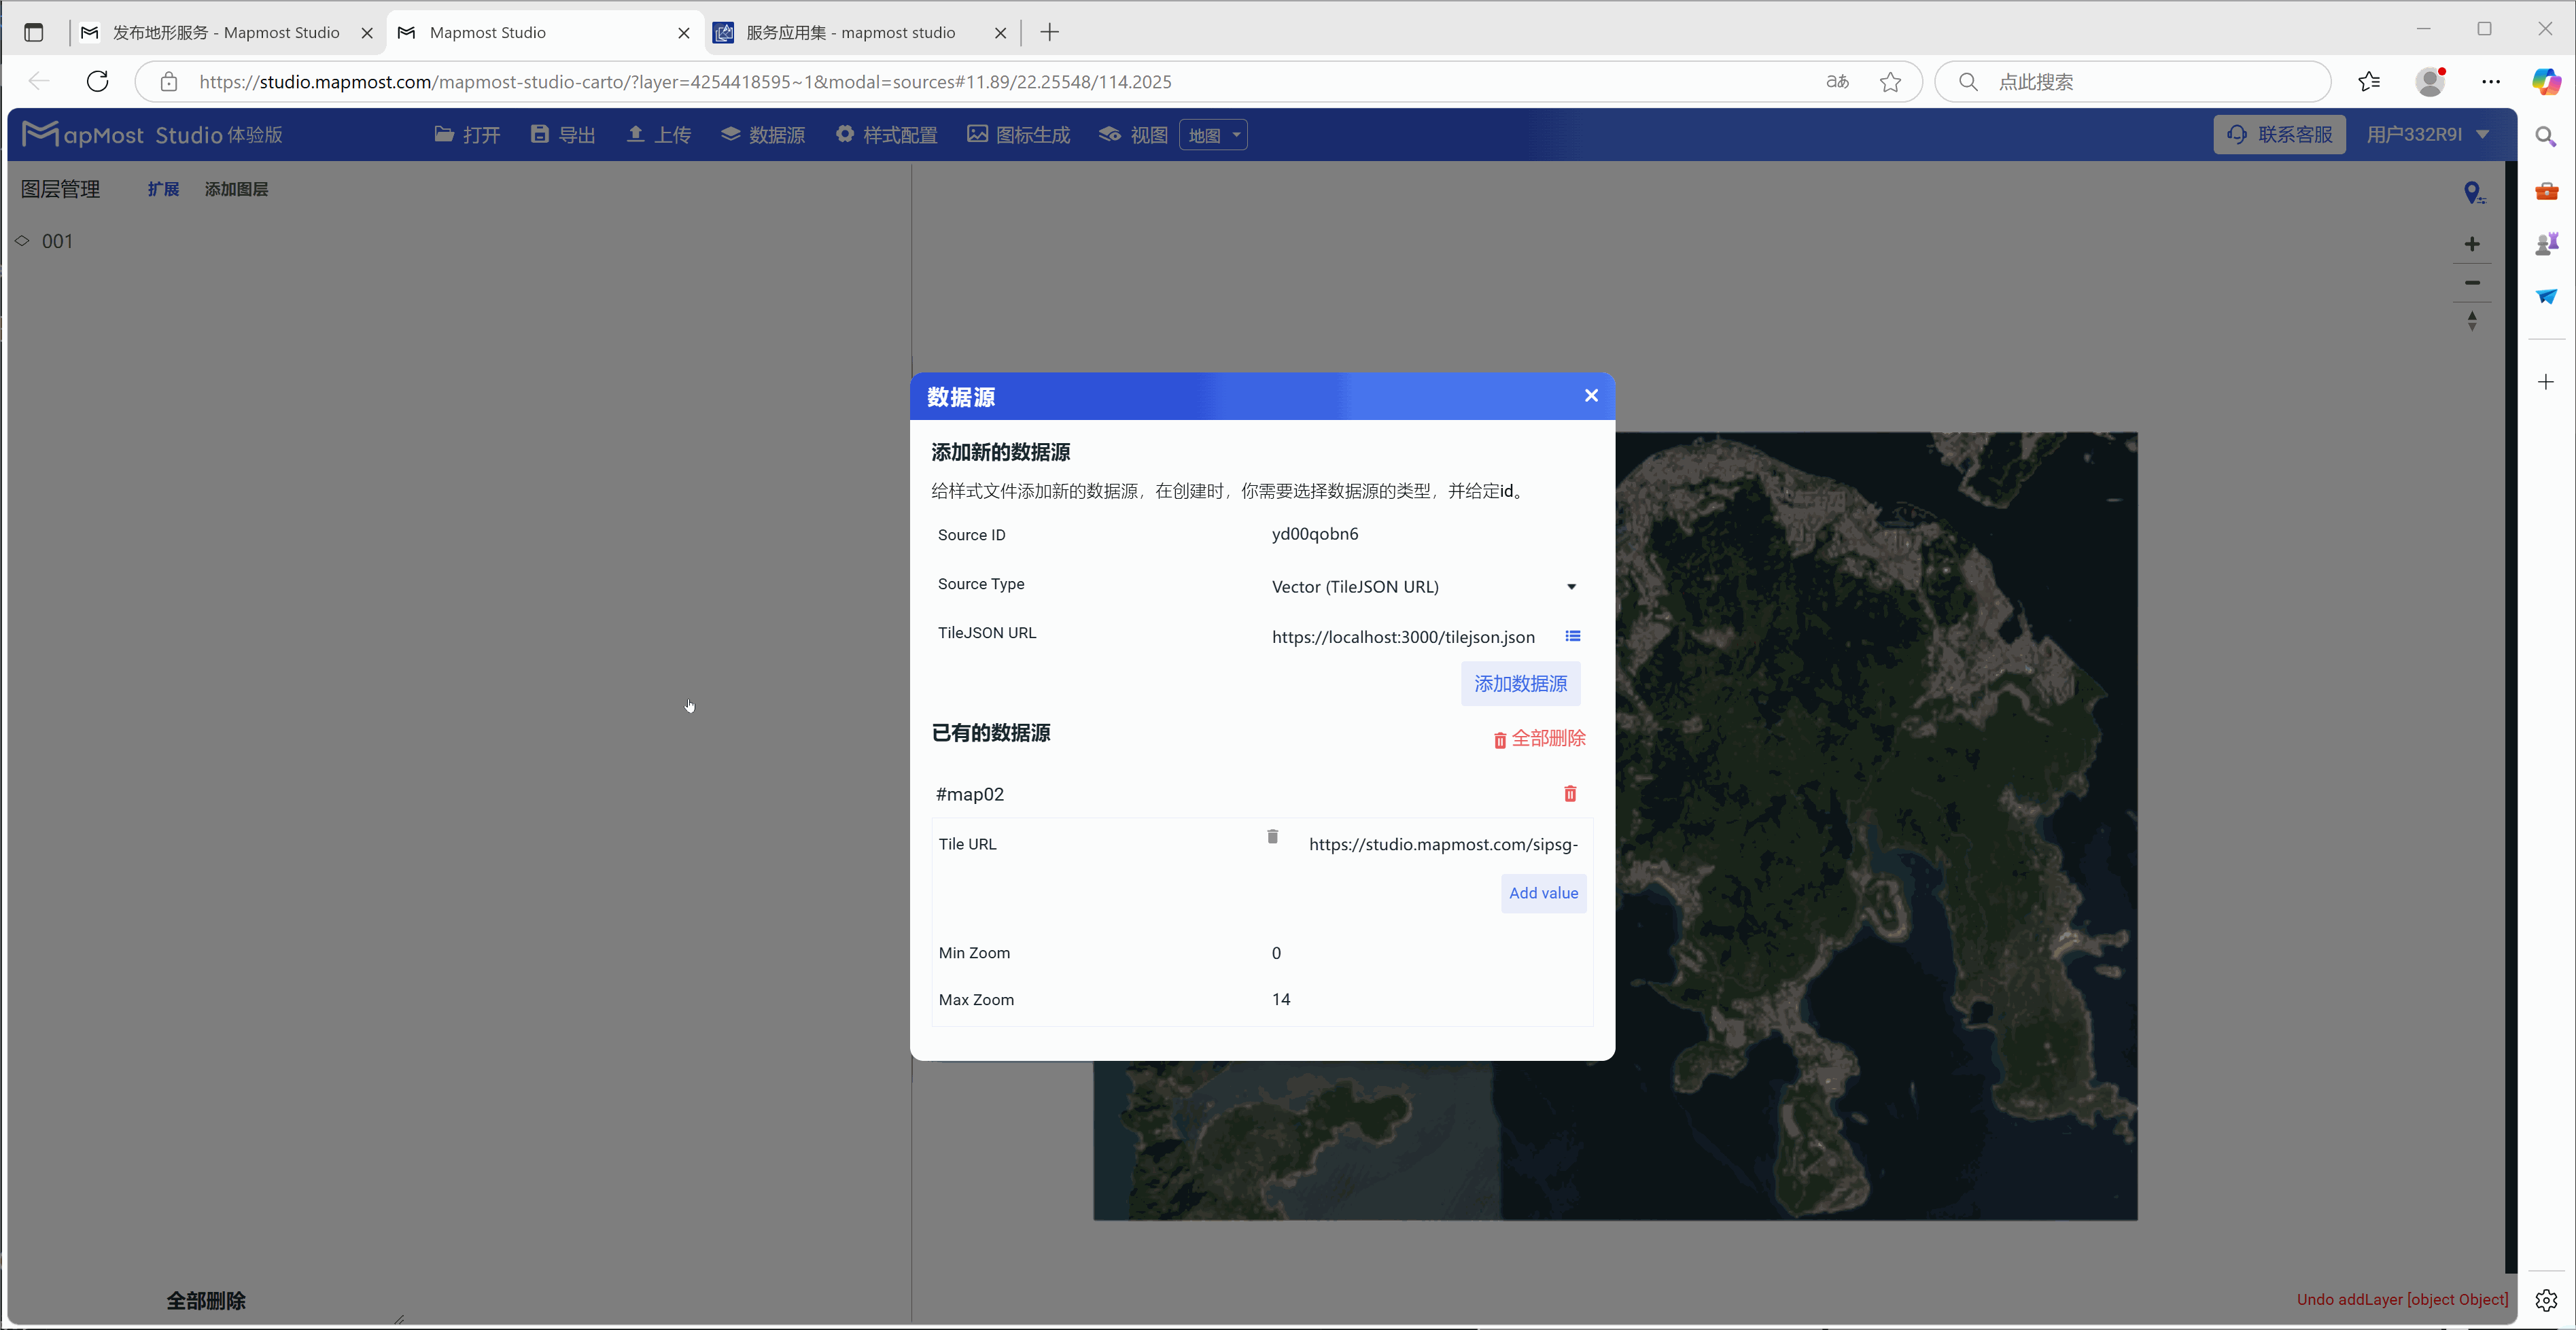Click the red 全部删除 link

tap(1539, 739)
